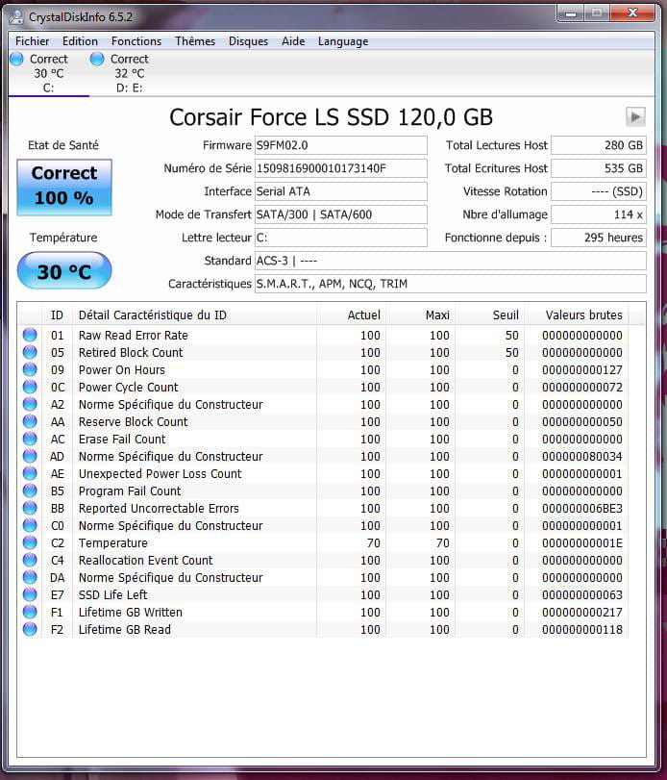Click status orb of Power Cycle Count
This screenshot has width=667, height=780.
pos(30,387)
